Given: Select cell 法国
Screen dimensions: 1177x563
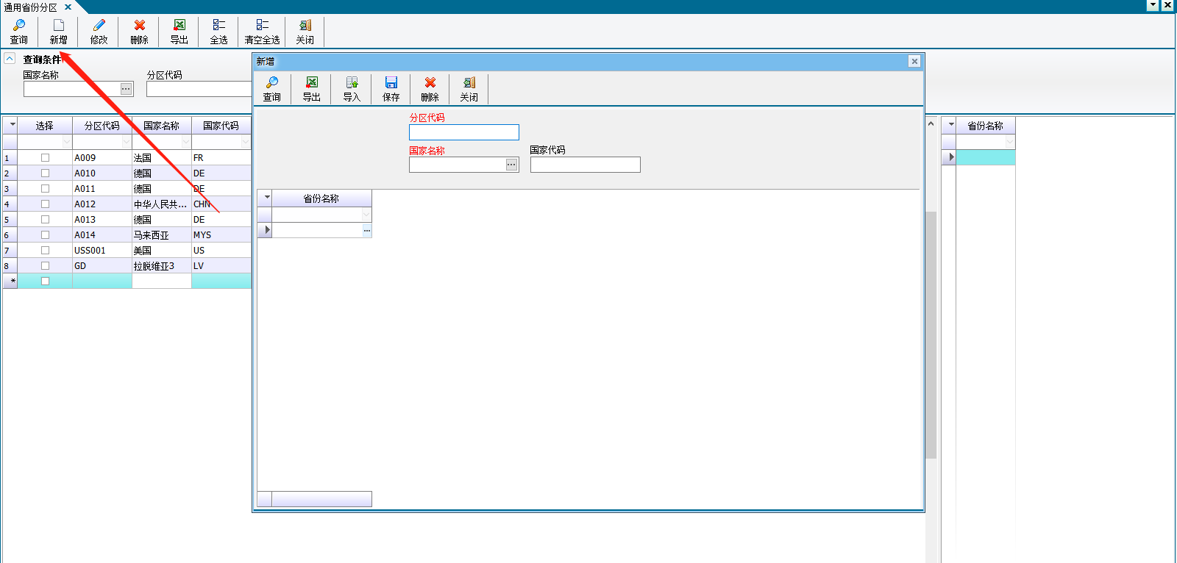Looking at the screenshot, I should click(162, 158).
